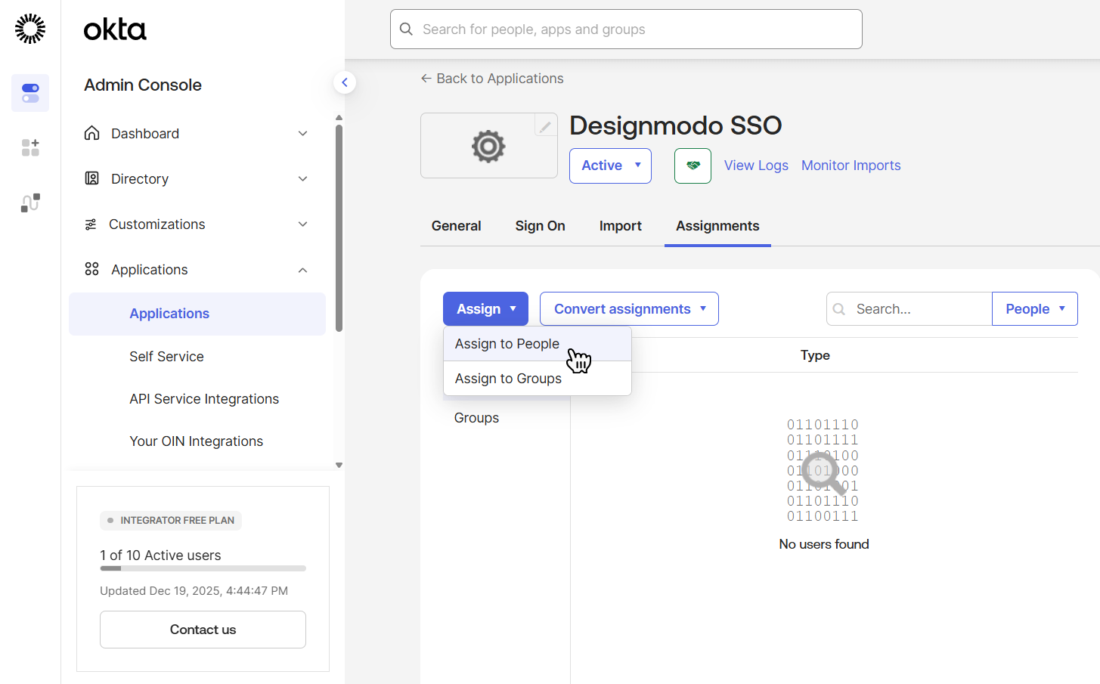The height and width of the screenshot is (684, 1100).
Task: Click the No users found message
Action: pyautogui.click(x=824, y=544)
